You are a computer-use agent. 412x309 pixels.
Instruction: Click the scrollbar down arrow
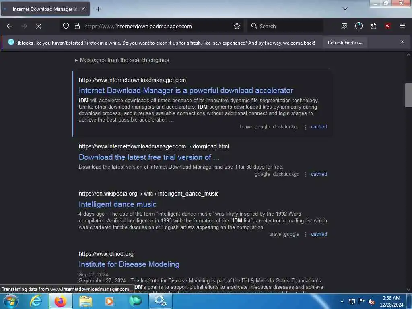point(408,290)
